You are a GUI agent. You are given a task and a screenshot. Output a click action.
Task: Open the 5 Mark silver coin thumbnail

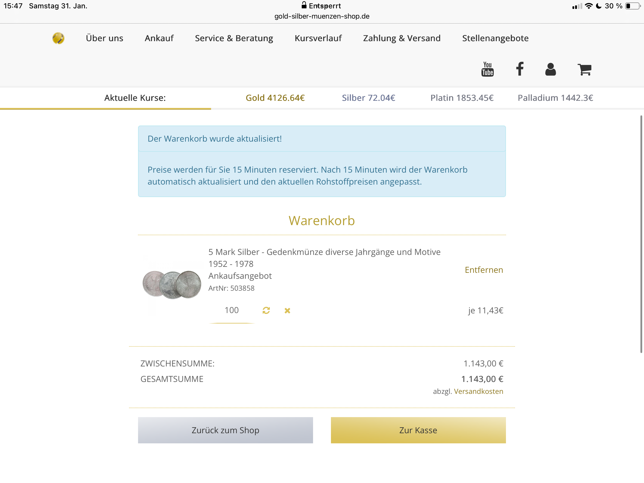pyautogui.click(x=172, y=285)
